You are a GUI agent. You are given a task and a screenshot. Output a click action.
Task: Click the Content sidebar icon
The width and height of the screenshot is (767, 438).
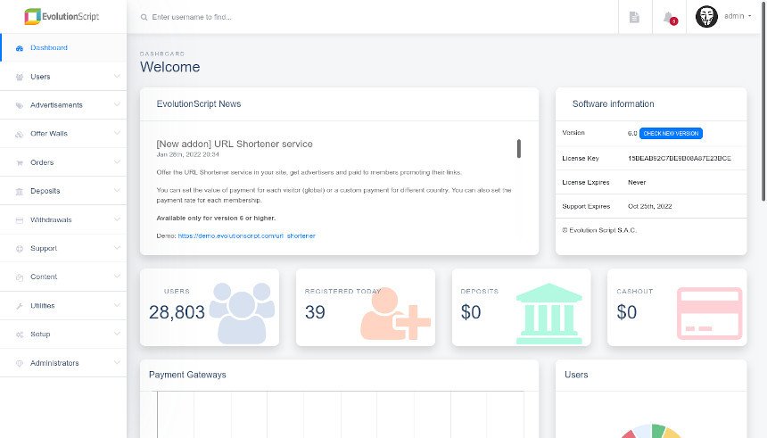[20, 277]
